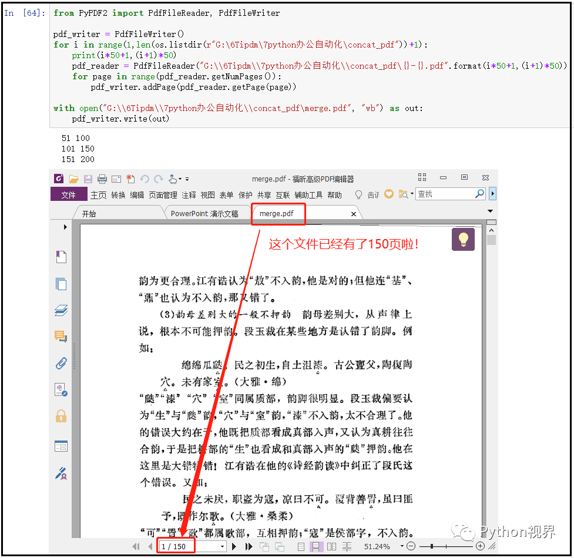Open the hand tool dropdown arrow

pos(180,179)
